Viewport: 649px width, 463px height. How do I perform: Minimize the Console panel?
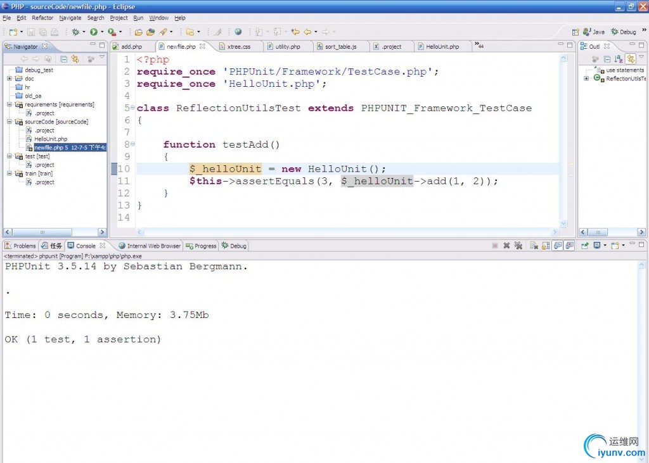[632, 244]
